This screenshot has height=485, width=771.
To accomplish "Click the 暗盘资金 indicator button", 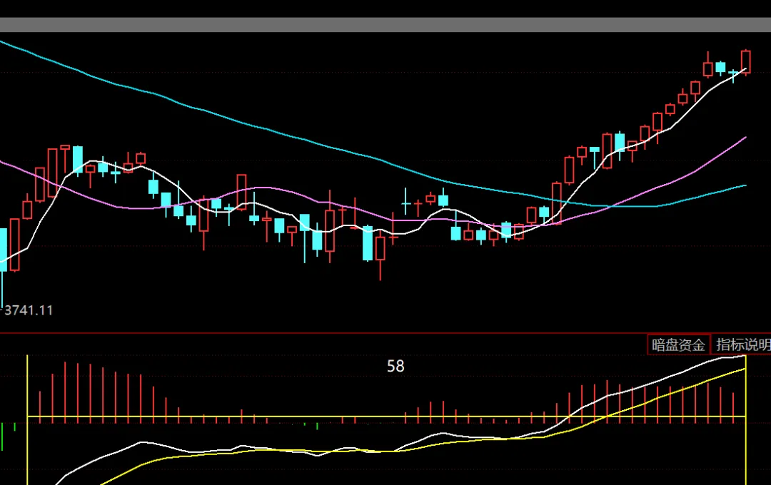I will [x=679, y=344].
